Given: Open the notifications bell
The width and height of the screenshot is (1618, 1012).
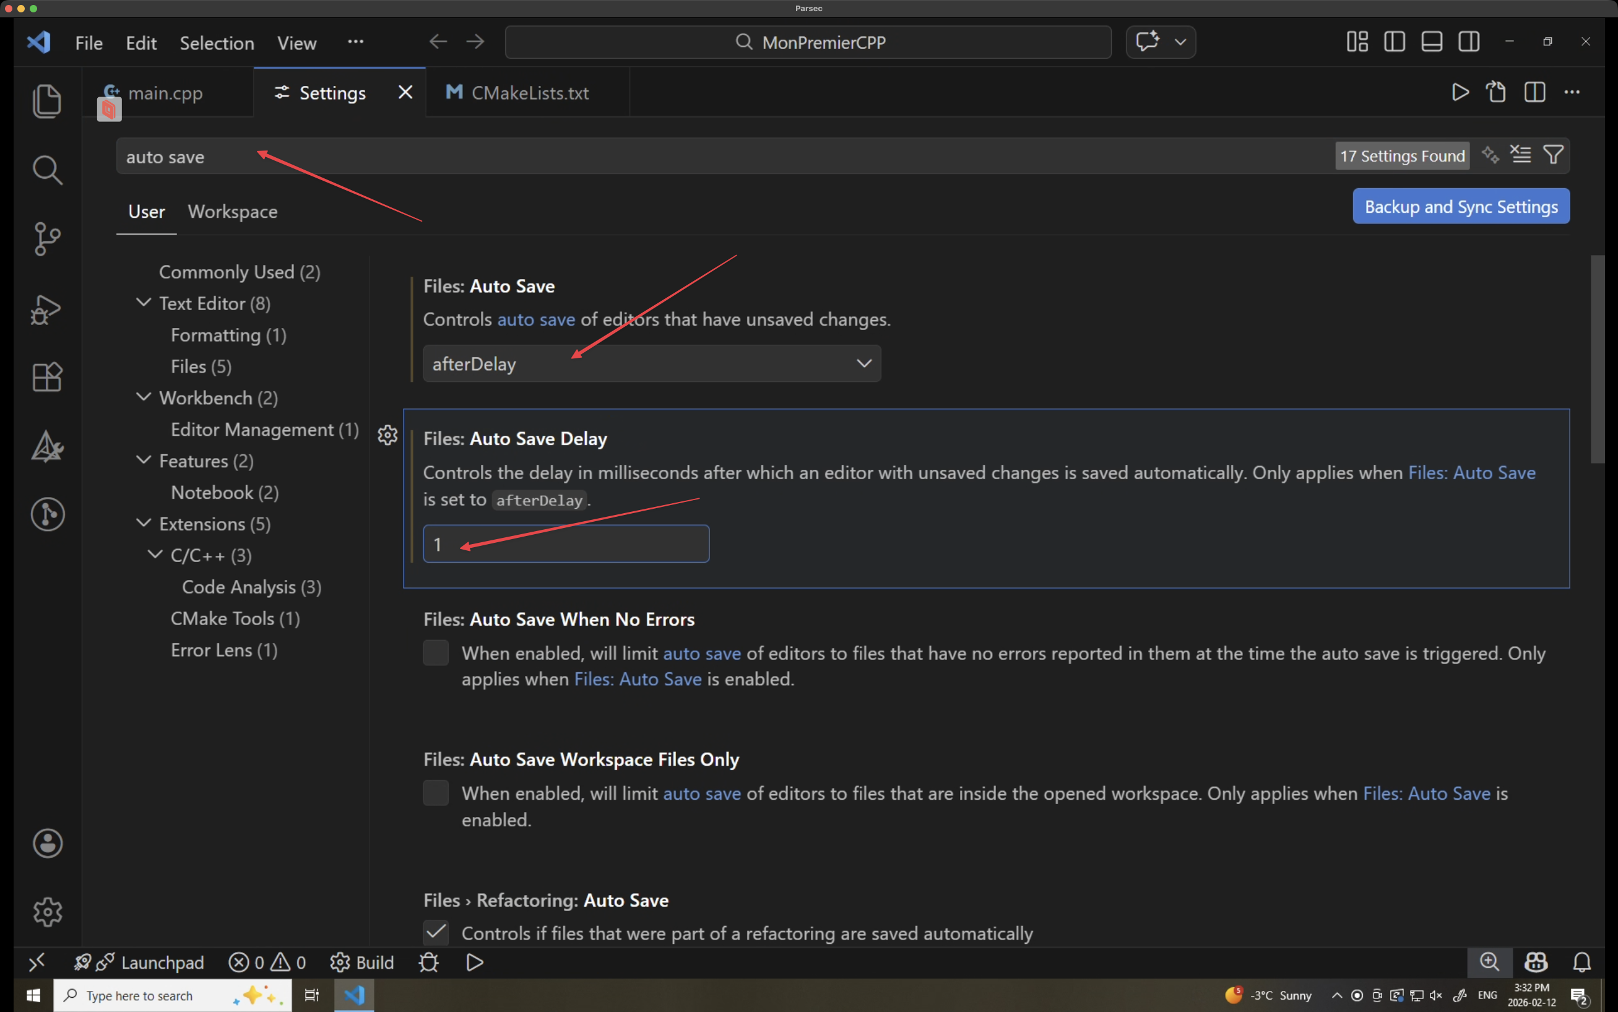Looking at the screenshot, I should click(1581, 962).
